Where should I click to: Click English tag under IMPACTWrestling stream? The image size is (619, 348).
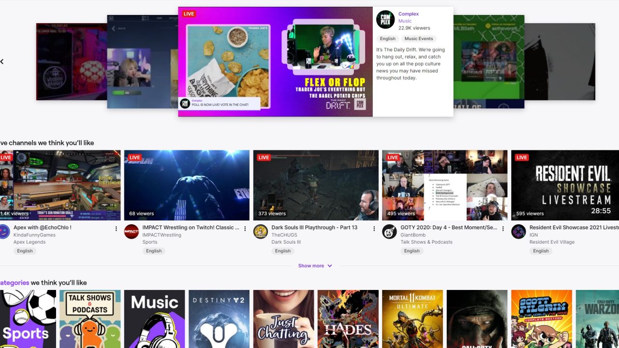click(x=154, y=251)
